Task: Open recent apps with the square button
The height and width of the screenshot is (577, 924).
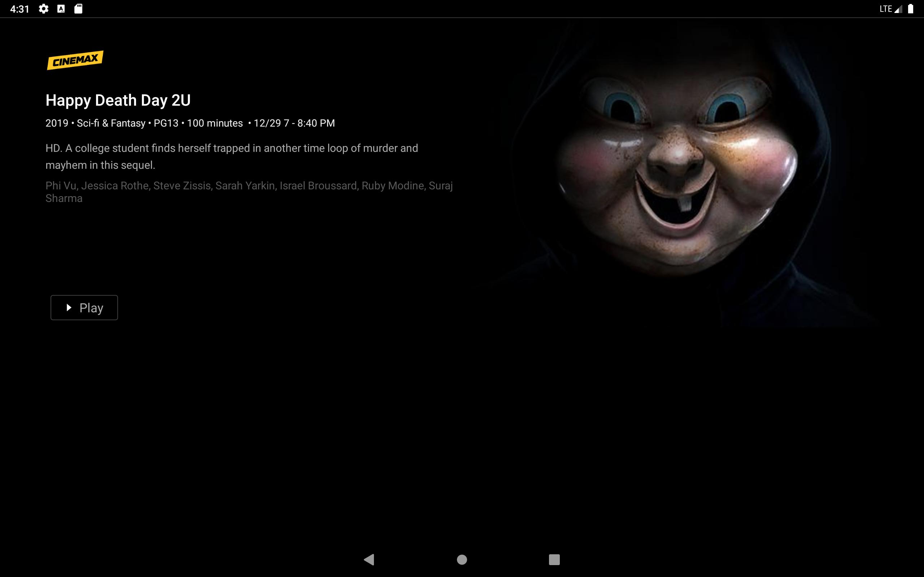Action: pos(554,559)
